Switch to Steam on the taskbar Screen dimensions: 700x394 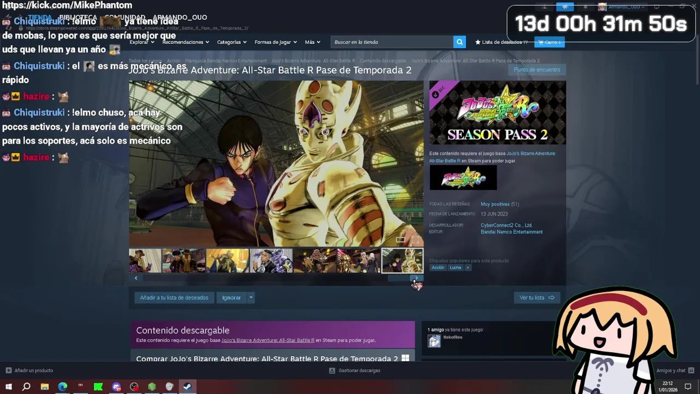coord(187,387)
